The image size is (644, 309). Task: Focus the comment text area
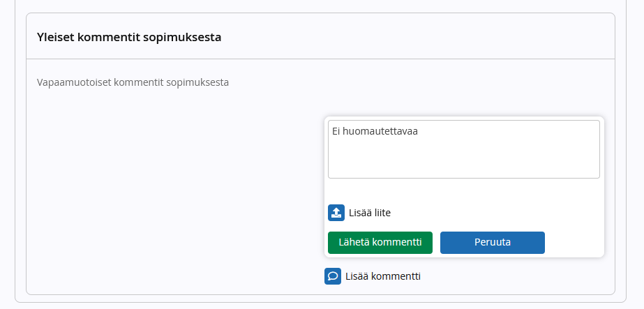pos(464,149)
